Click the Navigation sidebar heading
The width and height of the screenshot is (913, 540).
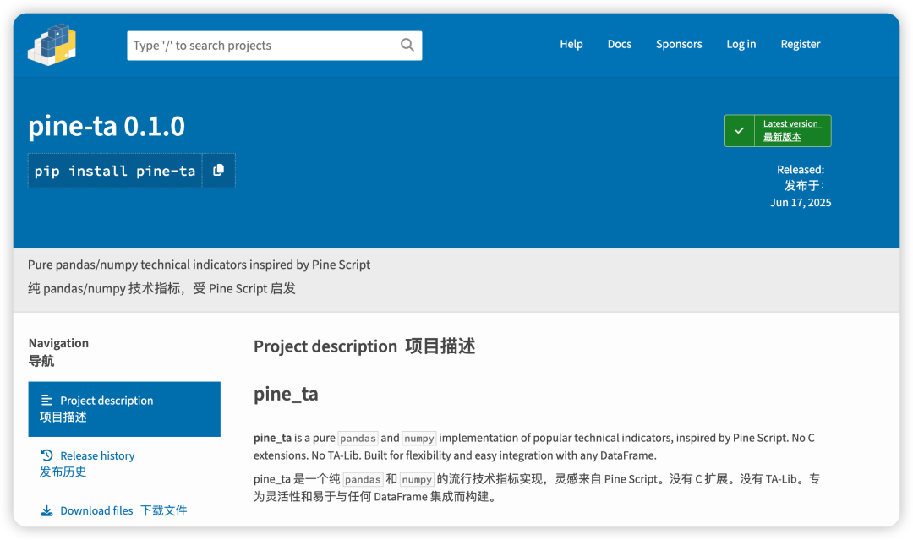[x=58, y=352]
